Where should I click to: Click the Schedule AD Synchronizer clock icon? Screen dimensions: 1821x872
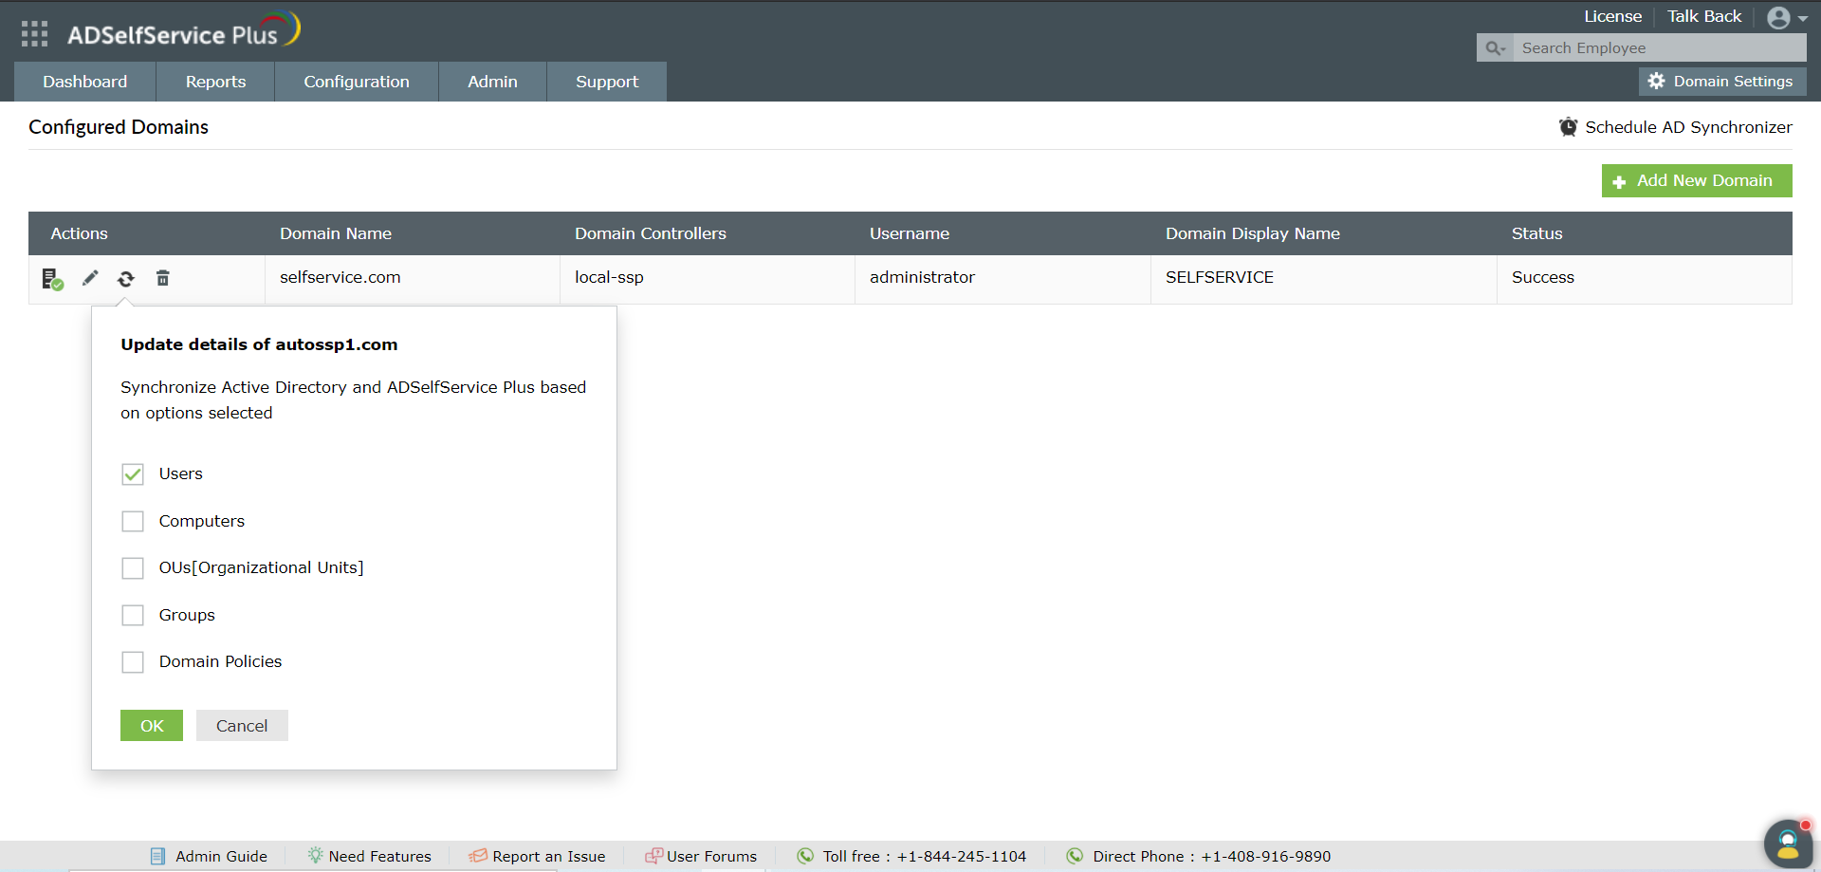(1569, 127)
